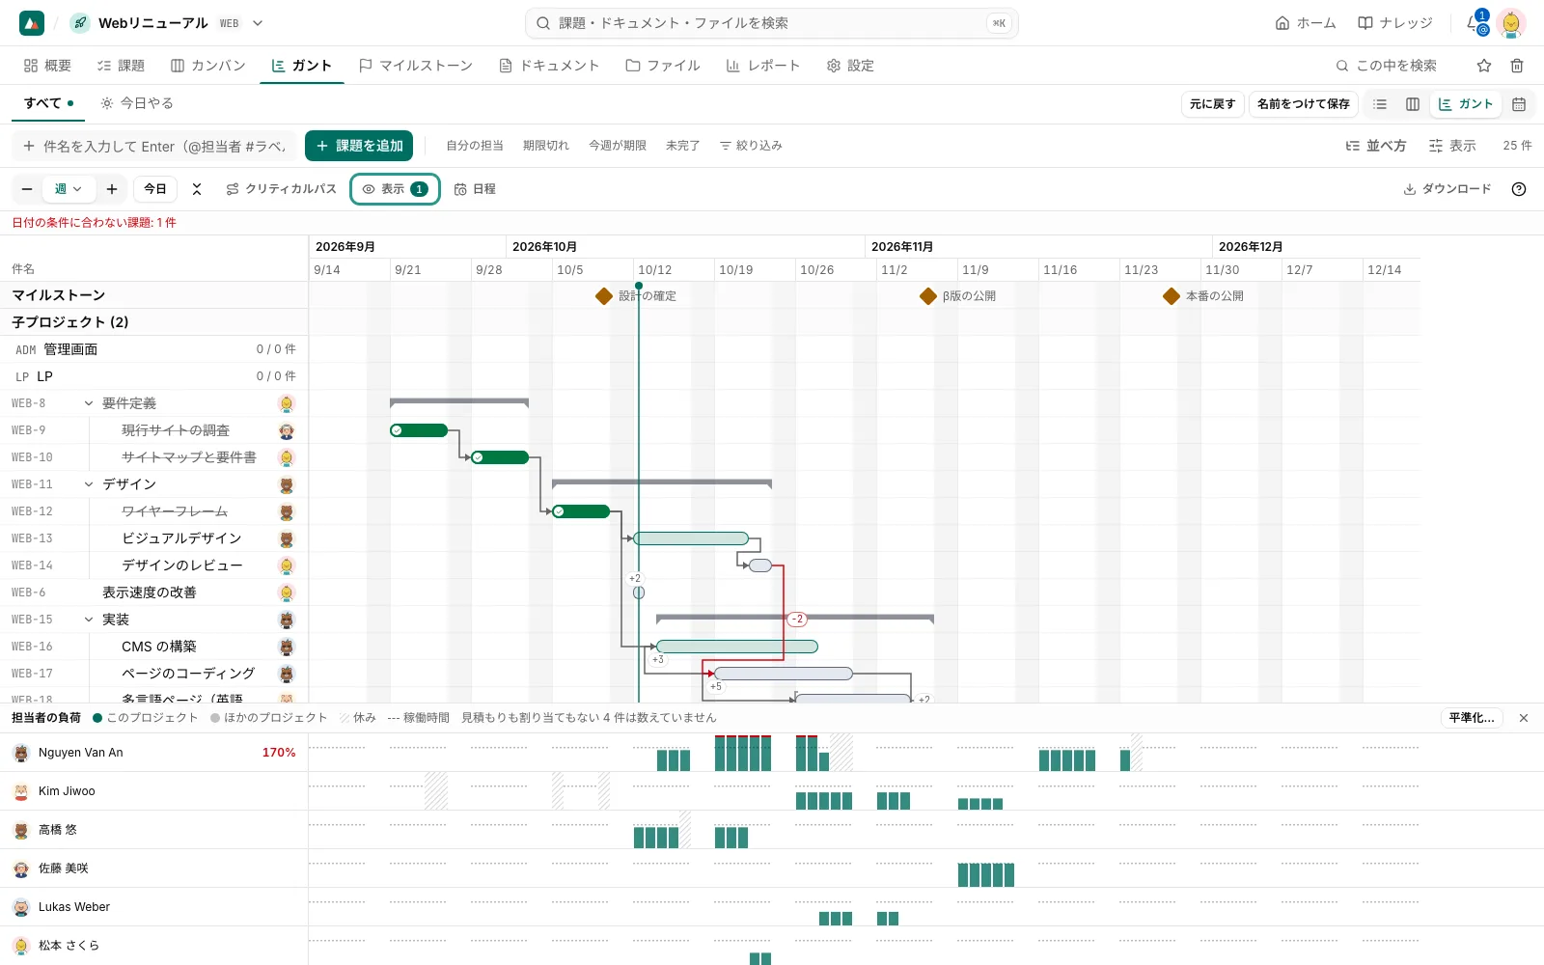Switch to the calendar view icon
1544x965 pixels.
(1519, 104)
